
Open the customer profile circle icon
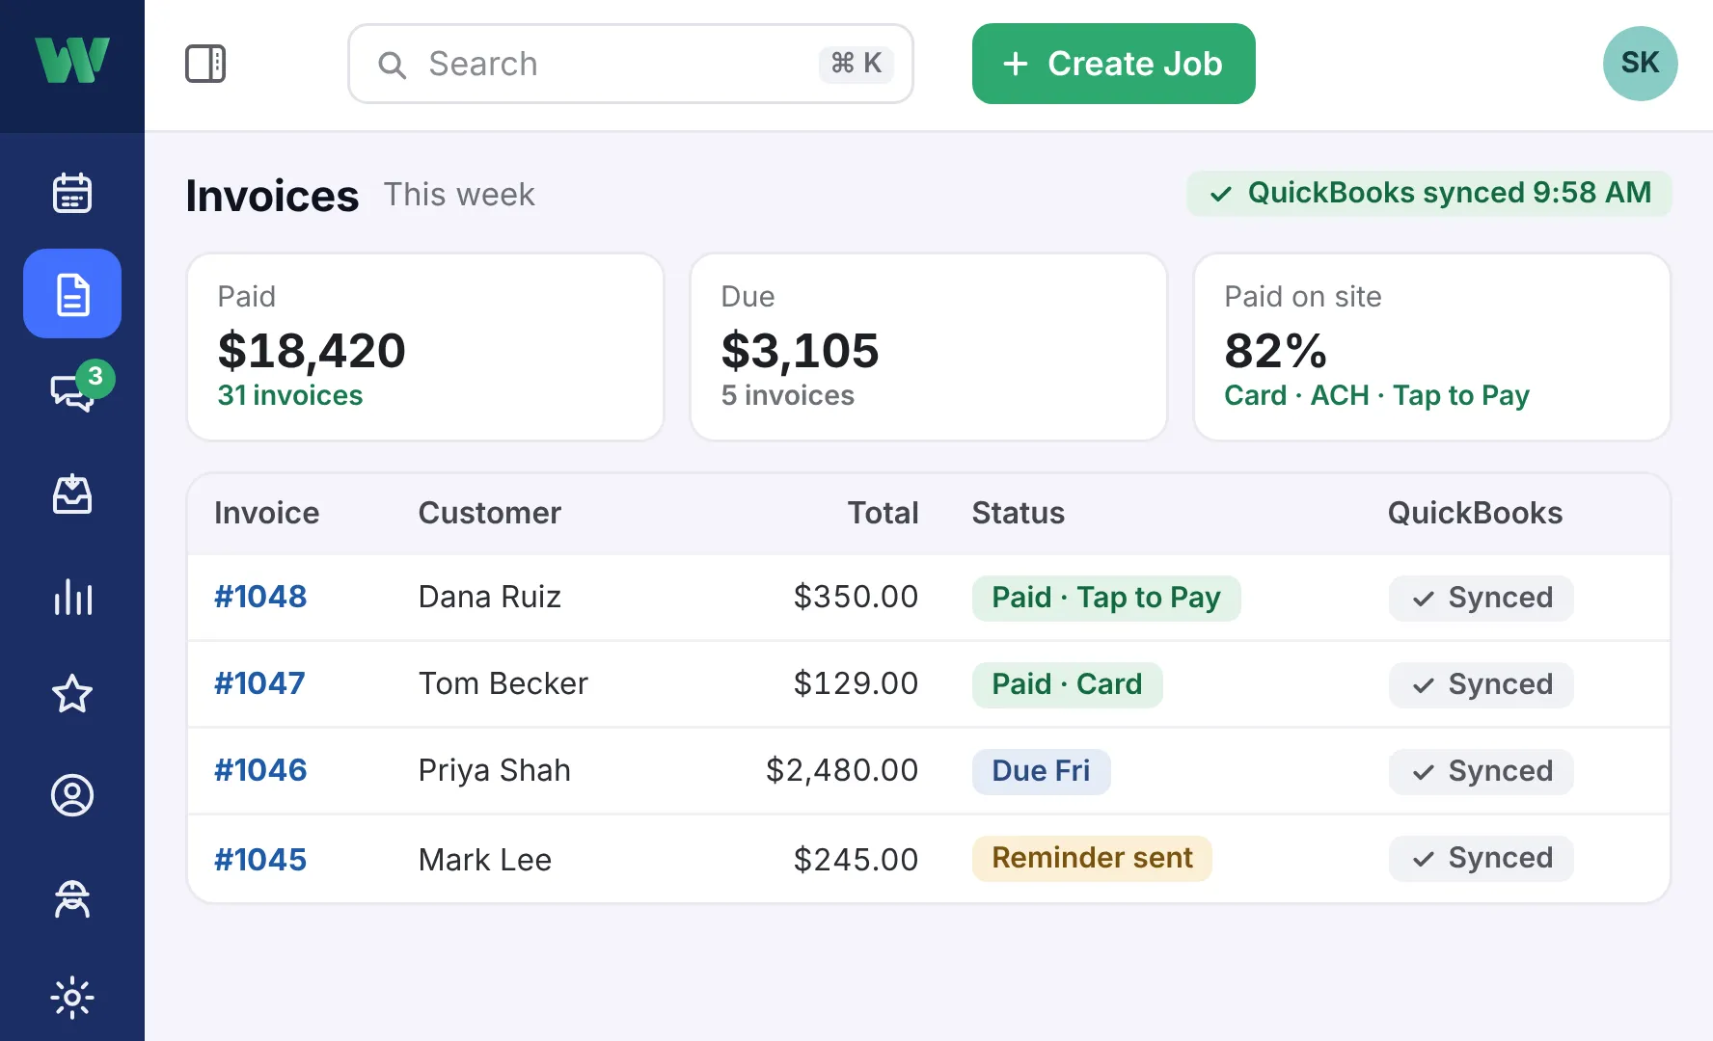(72, 795)
